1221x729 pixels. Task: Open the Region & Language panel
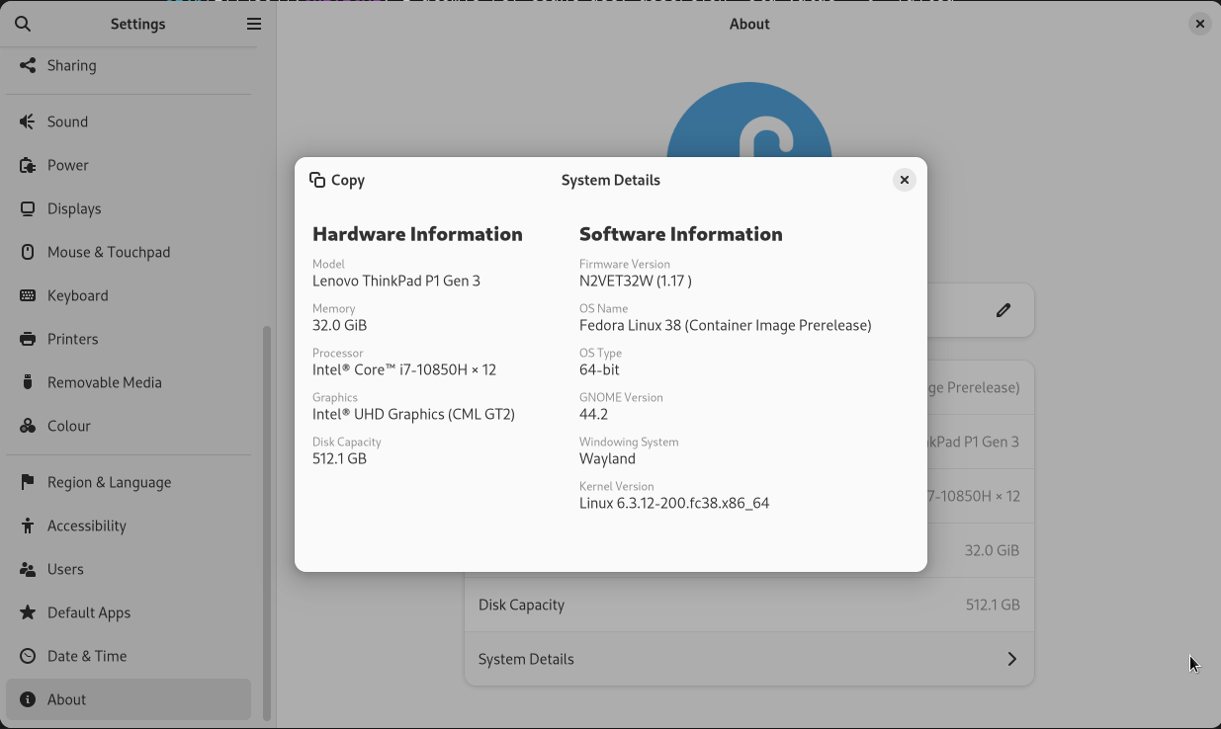click(129, 482)
